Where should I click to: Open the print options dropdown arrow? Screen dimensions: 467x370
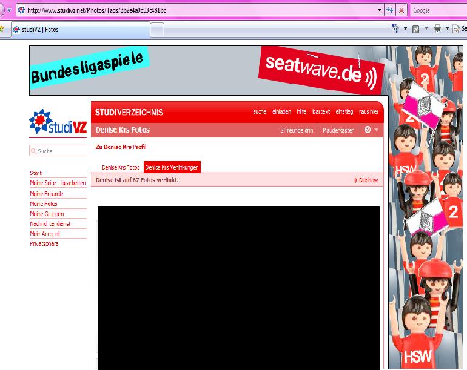(x=447, y=29)
